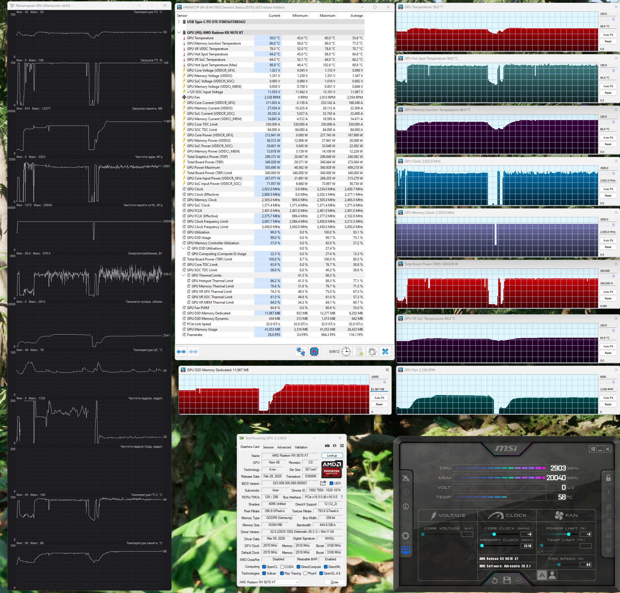Click the Afterburner profile lock icon

point(608,478)
